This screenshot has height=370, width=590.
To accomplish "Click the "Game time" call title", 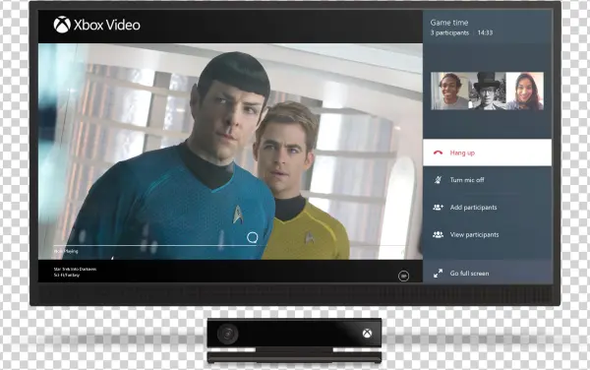I will click(x=449, y=23).
